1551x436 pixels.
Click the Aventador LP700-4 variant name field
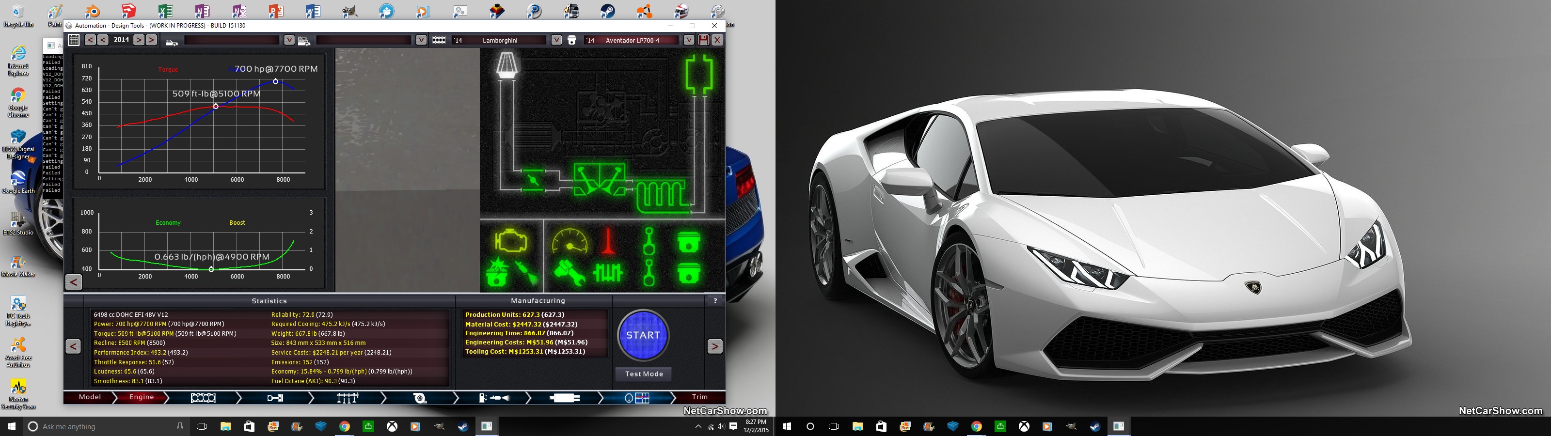632,40
